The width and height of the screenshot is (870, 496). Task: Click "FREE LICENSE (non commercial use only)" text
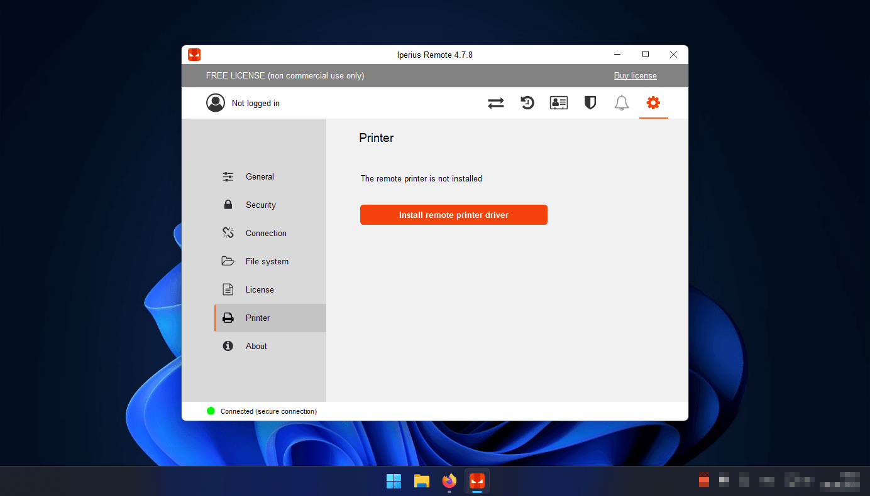285,76
